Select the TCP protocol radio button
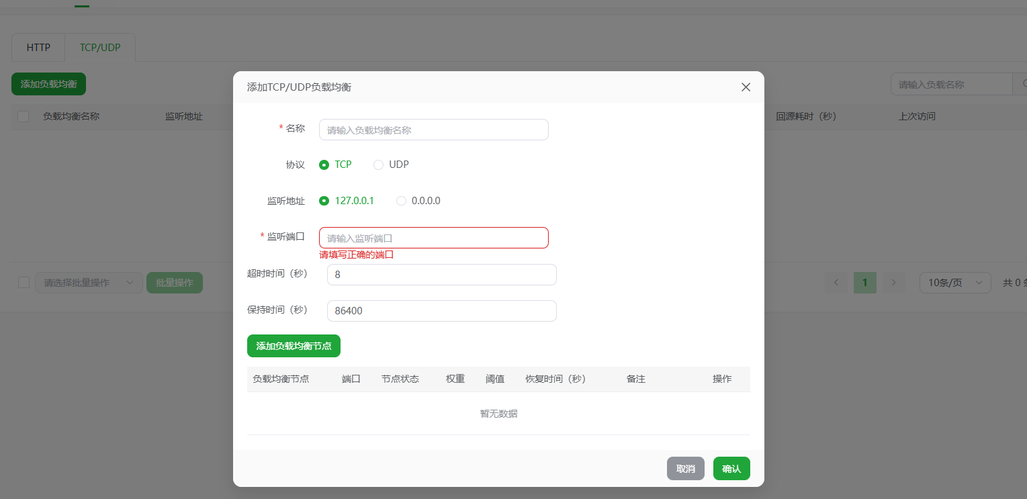Image resolution: width=1027 pixels, height=499 pixels. click(x=324, y=164)
